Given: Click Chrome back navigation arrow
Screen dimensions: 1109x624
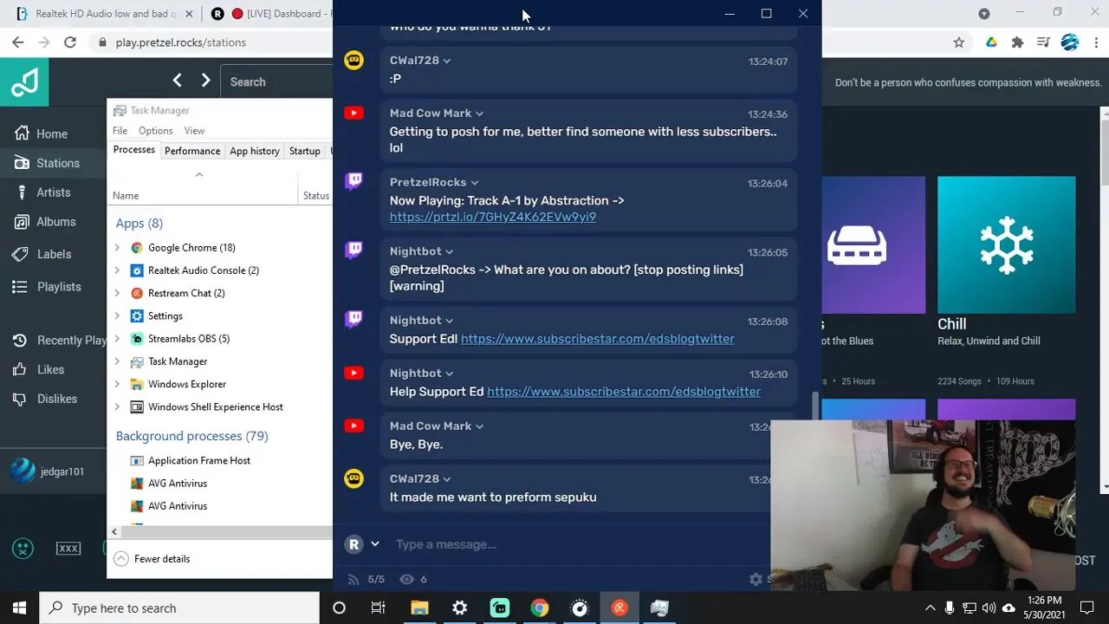Looking at the screenshot, I should coord(17,42).
